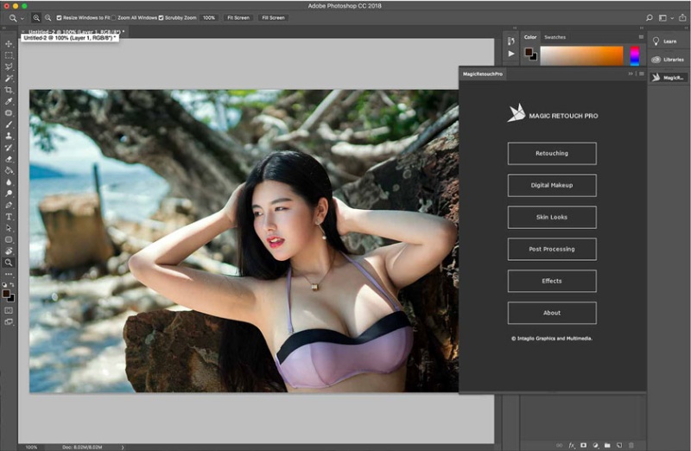691x451 pixels.
Task: Click the Digital Makeup button
Action: point(552,185)
